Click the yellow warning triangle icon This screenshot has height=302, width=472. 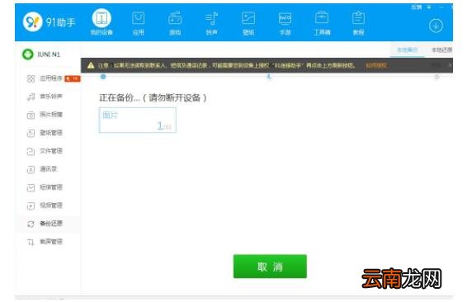pyautogui.click(x=91, y=65)
